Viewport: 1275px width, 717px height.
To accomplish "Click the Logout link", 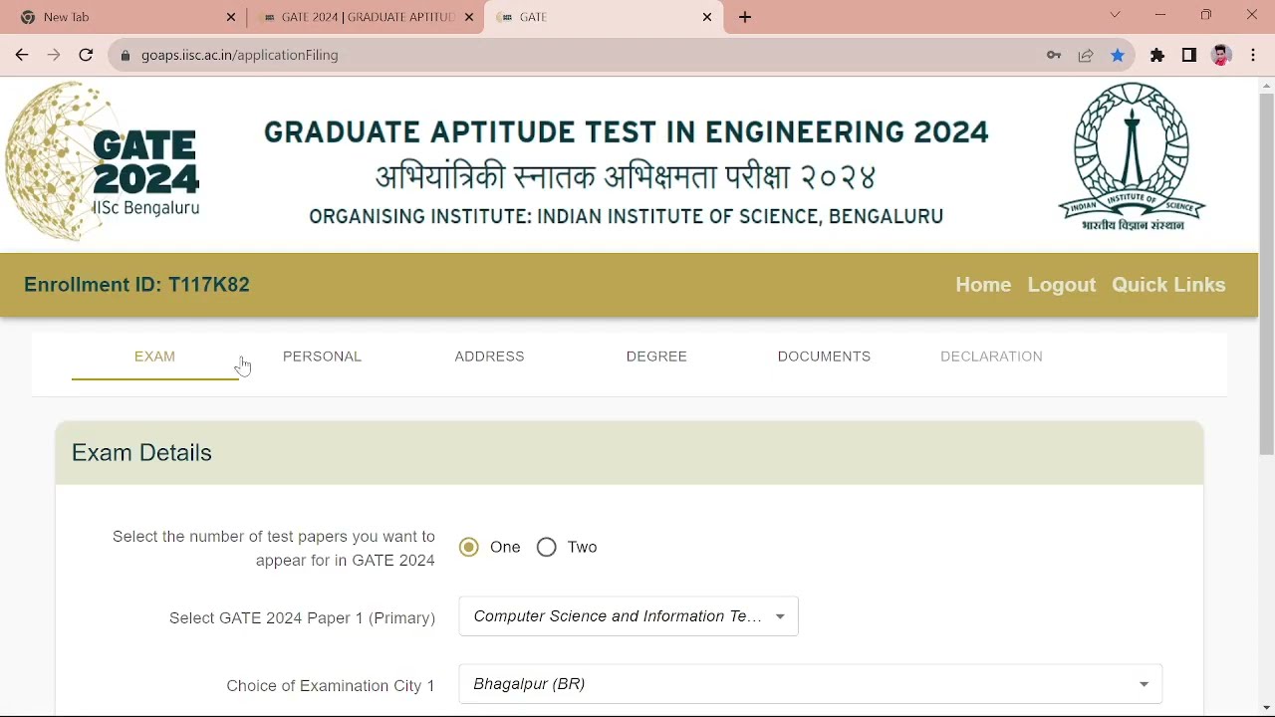I will coord(1061,285).
